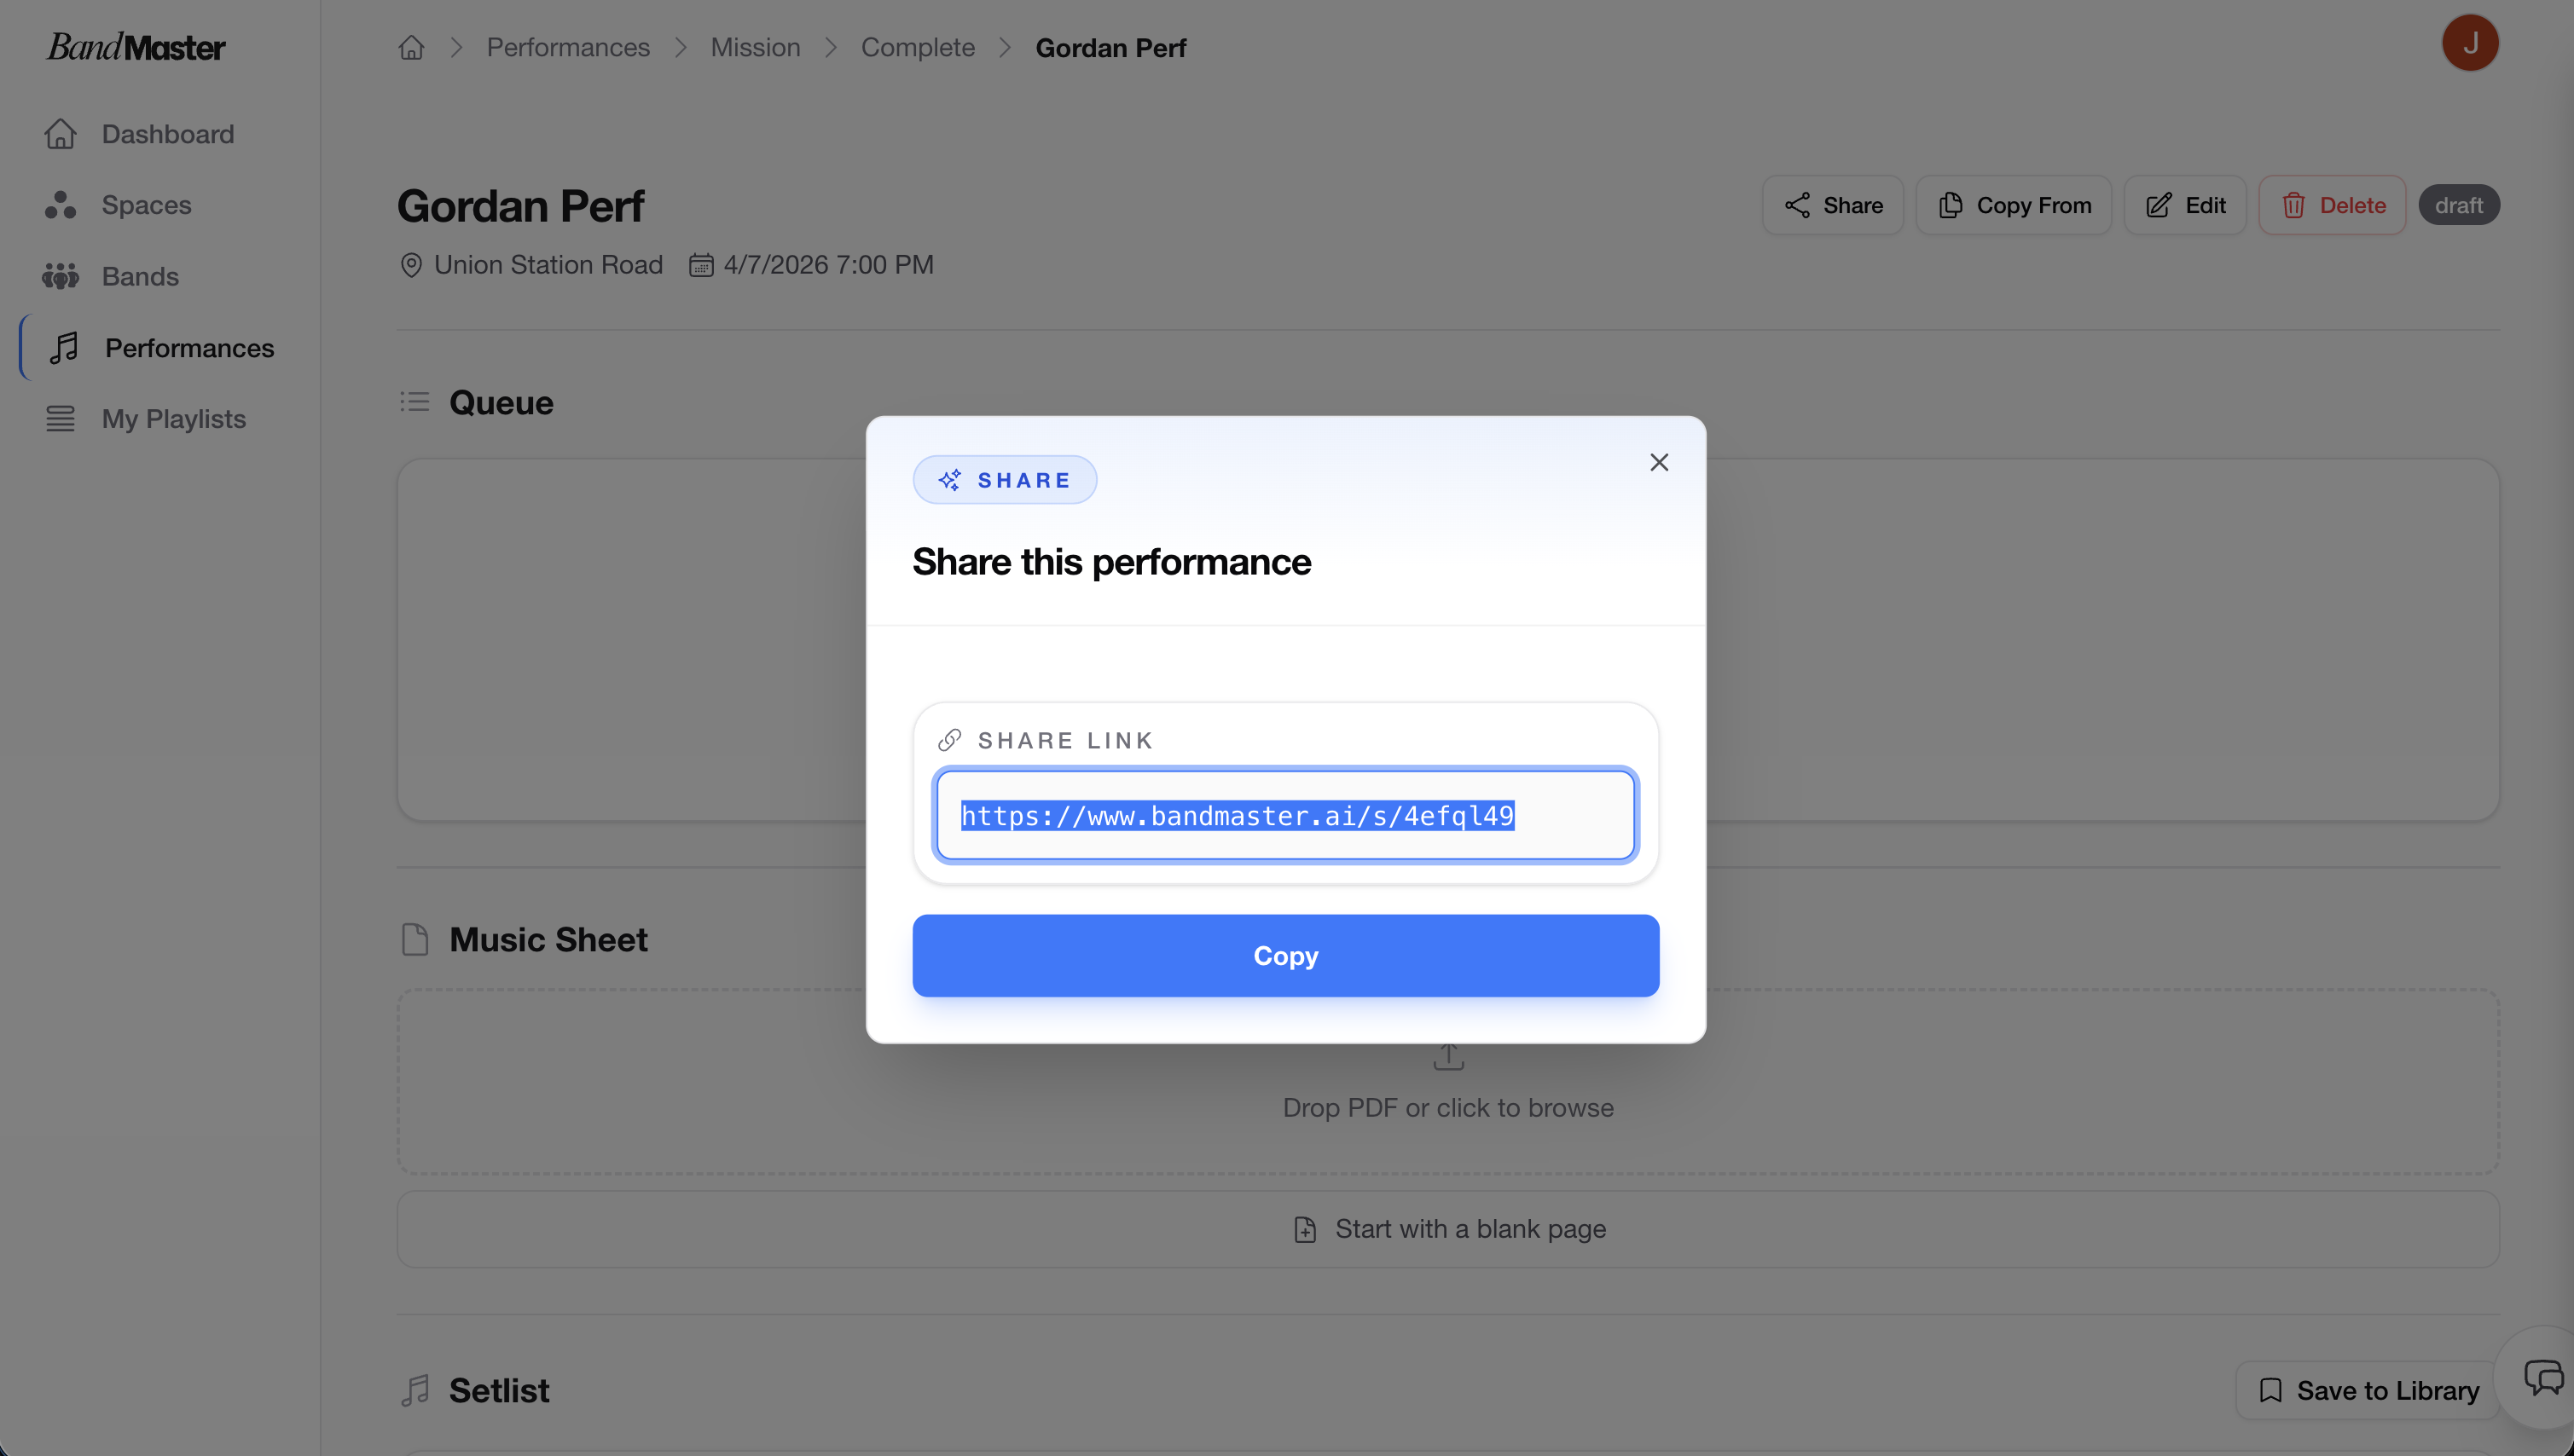Click the Copy From button
2574x1456 pixels.
[x=2014, y=205]
